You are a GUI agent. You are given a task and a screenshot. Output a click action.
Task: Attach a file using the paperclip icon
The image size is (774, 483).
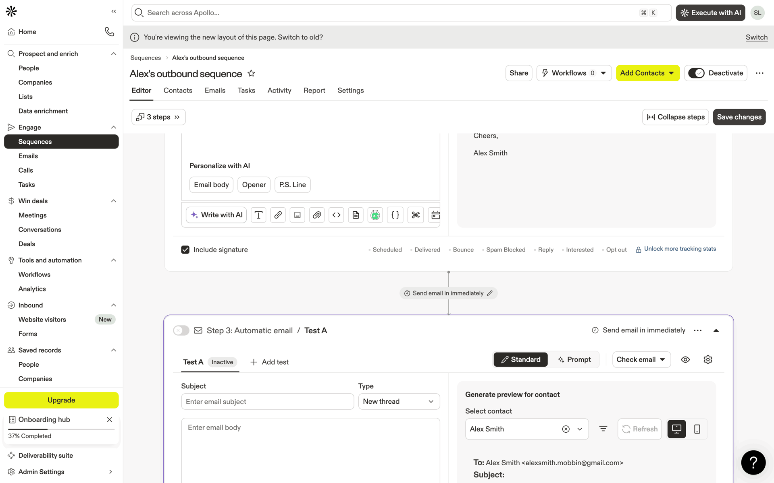click(317, 215)
